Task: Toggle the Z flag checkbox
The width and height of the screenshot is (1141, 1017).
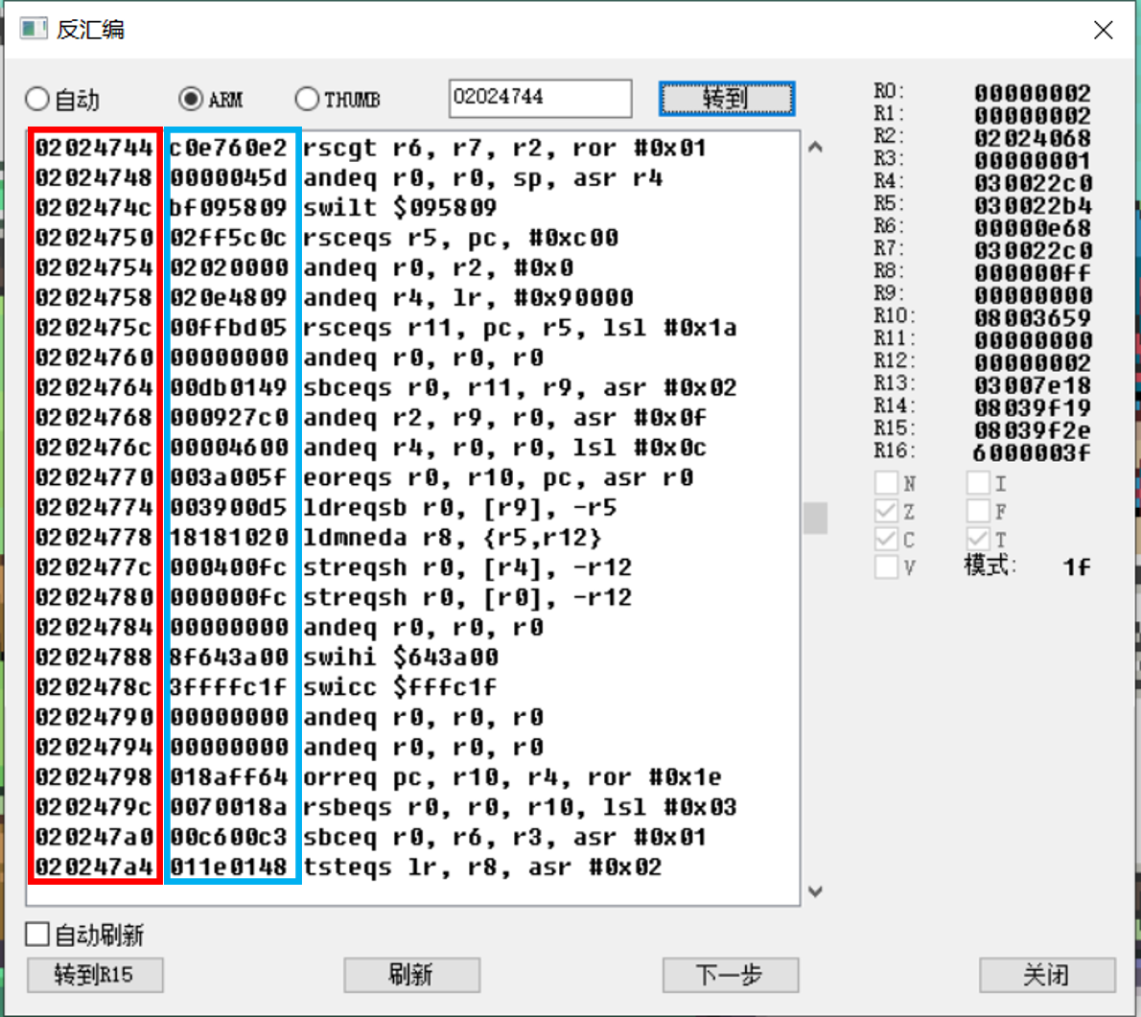Action: click(x=886, y=511)
